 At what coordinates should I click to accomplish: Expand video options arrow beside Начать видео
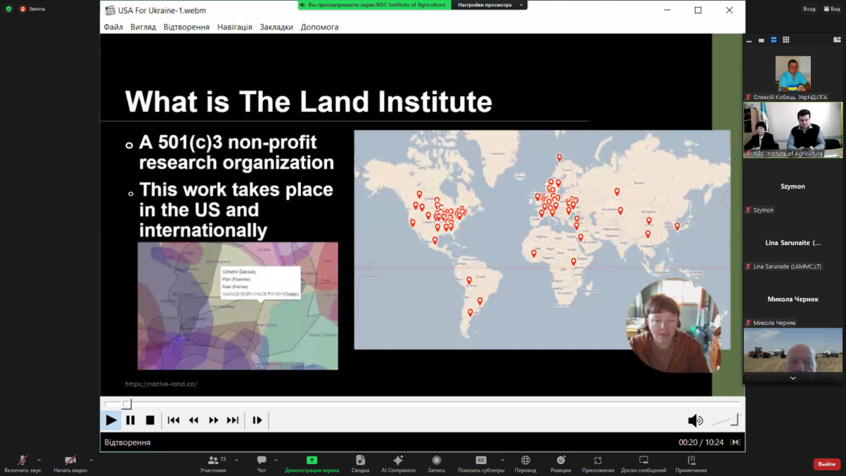click(x=91, y=461)
